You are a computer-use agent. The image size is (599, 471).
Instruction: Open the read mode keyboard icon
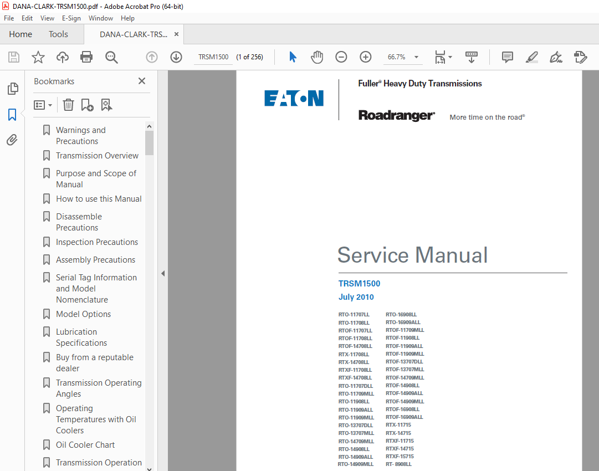[x=472, y=57]
